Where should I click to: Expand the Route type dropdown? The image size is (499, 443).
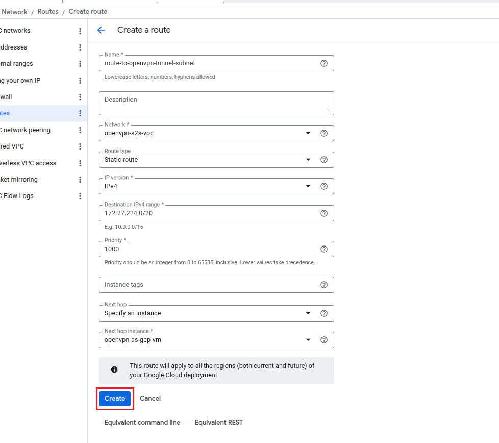pos(308,160)
